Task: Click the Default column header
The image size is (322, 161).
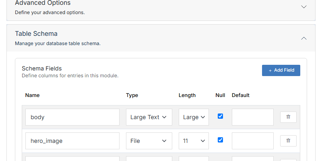Action: point(241,95)
